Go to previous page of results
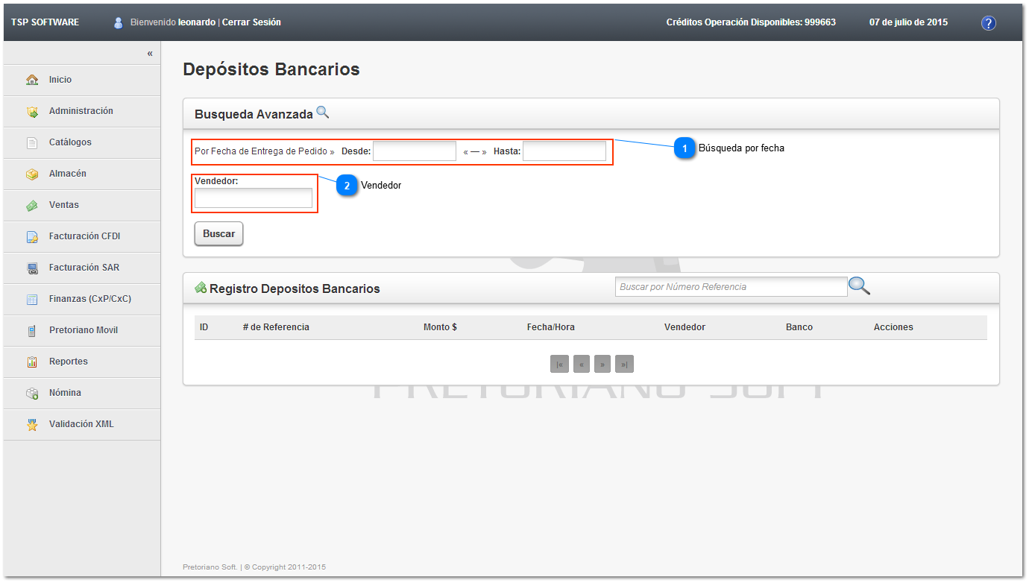 (x=582, y=364)
